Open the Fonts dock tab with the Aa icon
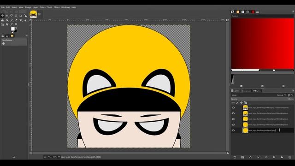Image resolution: width=295 pixels, height=166 pixels. [x=243, y=12]
